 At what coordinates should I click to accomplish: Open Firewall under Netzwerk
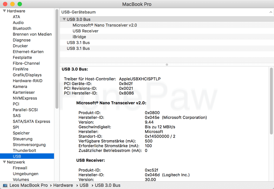[x=20, y=168]
